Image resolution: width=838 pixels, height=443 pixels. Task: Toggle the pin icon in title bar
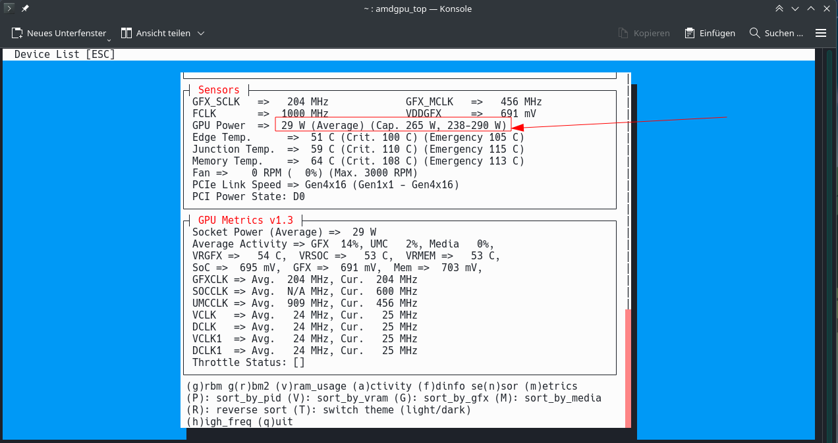pos(24,9)
